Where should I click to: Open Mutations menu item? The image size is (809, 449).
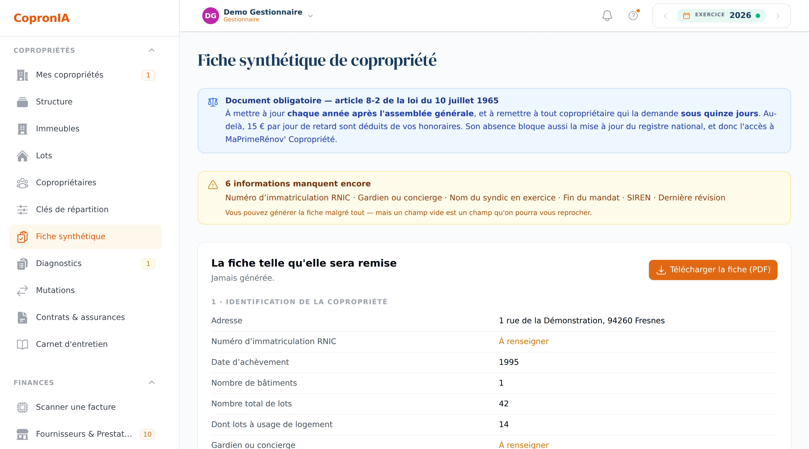point(85,290)
